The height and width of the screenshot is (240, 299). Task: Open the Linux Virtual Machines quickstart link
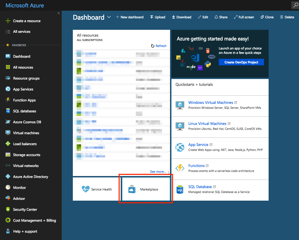207,124
